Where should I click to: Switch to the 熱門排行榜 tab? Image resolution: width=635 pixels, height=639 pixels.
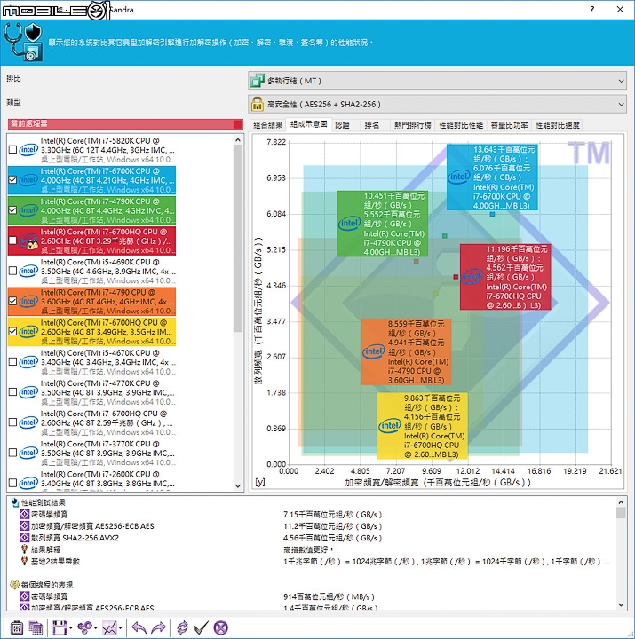pos(412,125)
